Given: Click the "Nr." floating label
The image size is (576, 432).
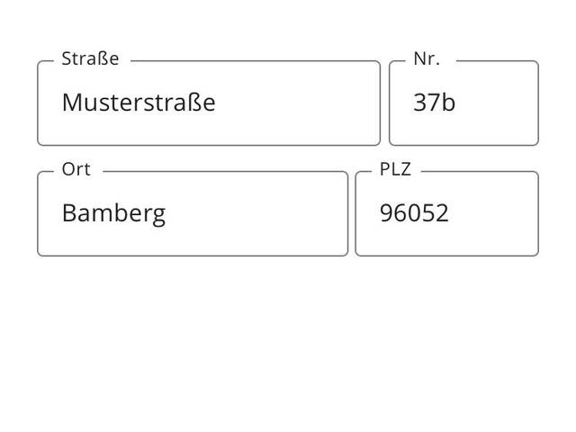Looking at the screenshot, I should tap(427, 59).
